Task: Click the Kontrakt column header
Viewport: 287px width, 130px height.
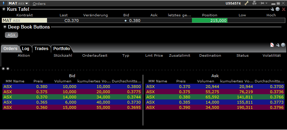Action: pos(24,15)
